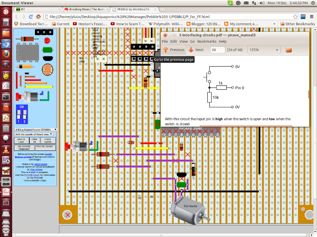
Task: Select the yellow wire swatch in the palette
Action: pyautogui.click(x=40, y=86)
